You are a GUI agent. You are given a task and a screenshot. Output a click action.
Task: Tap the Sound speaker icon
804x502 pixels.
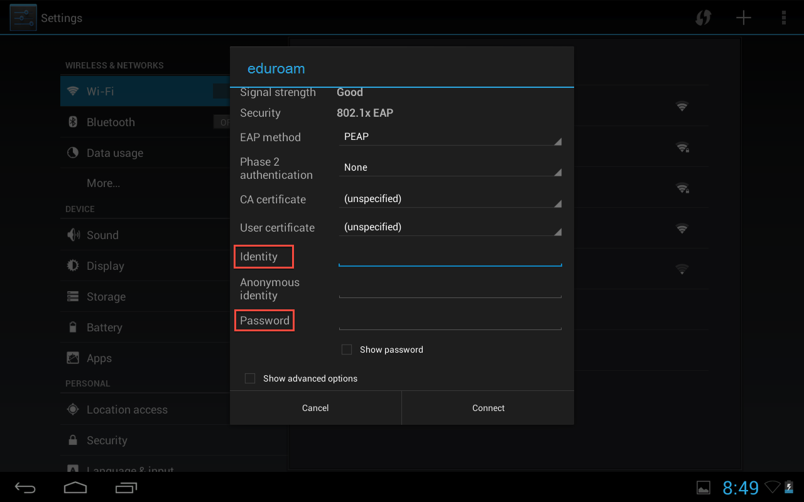73,235
